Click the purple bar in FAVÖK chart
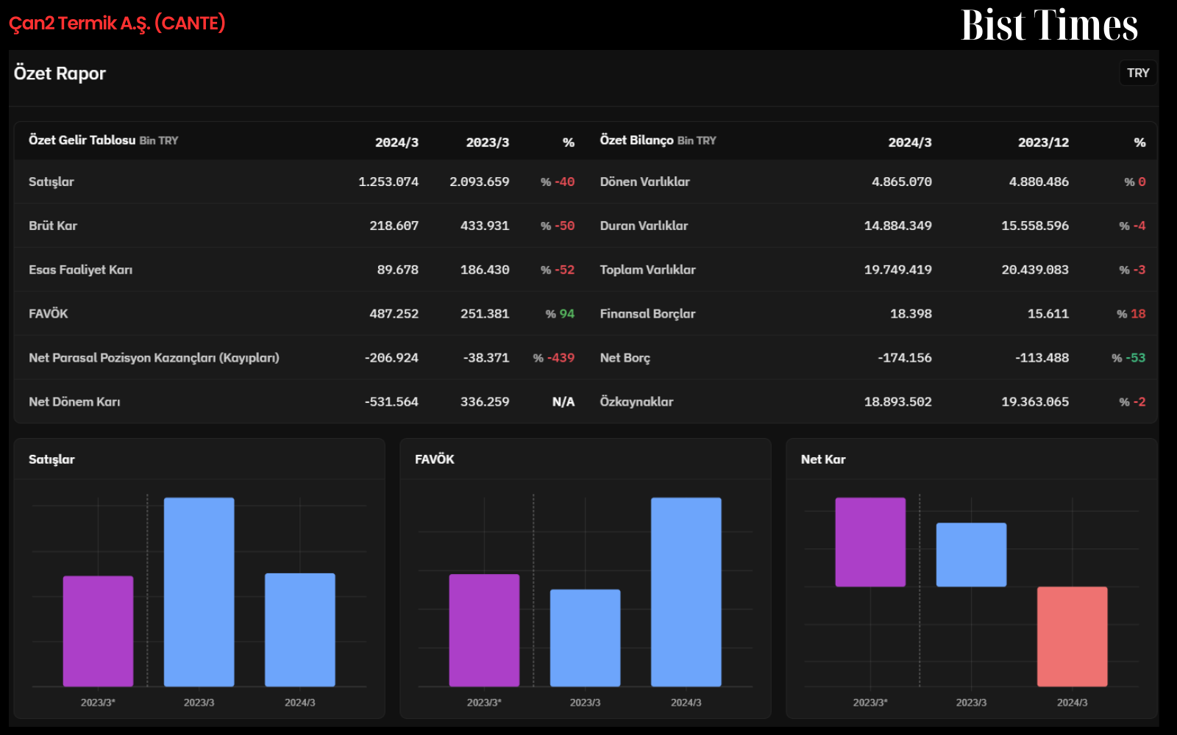1177x735 pixels. (484, 631)
